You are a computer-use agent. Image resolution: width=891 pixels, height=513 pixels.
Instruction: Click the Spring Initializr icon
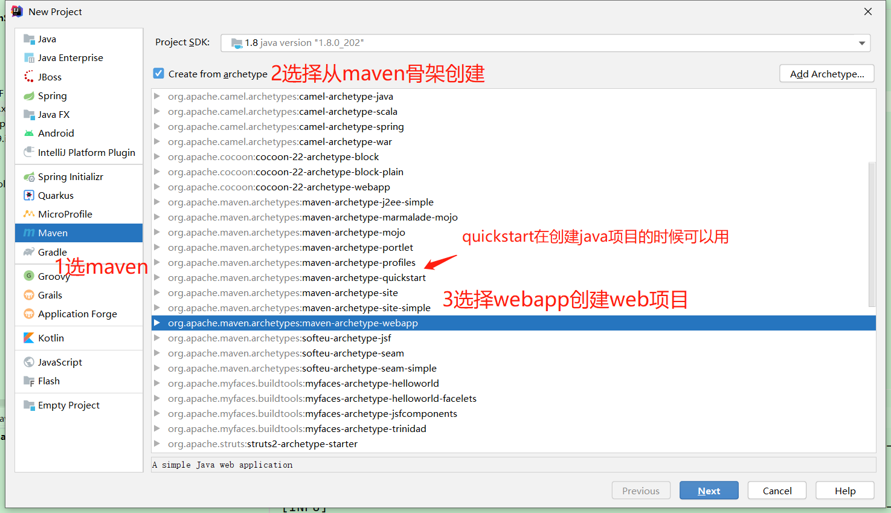pyautogui.click(x=29, y=176)
